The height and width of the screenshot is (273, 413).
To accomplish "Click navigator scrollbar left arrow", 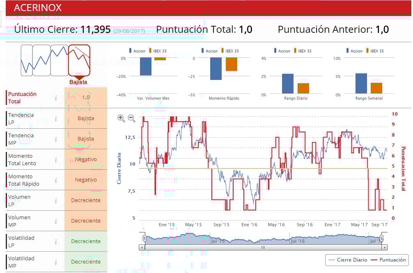I will click(142, 248).
